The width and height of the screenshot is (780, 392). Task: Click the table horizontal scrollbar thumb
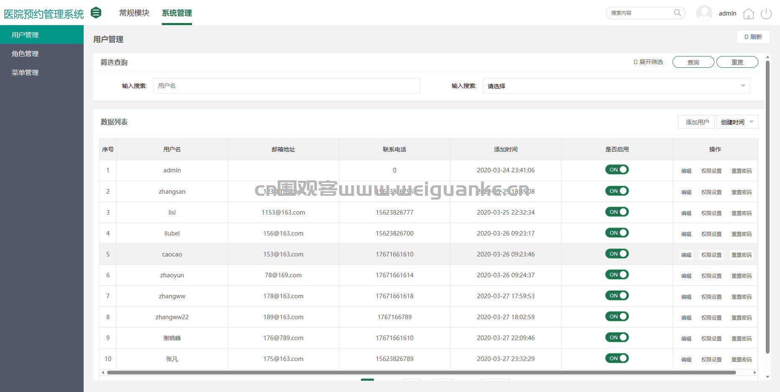coord(421,372)
